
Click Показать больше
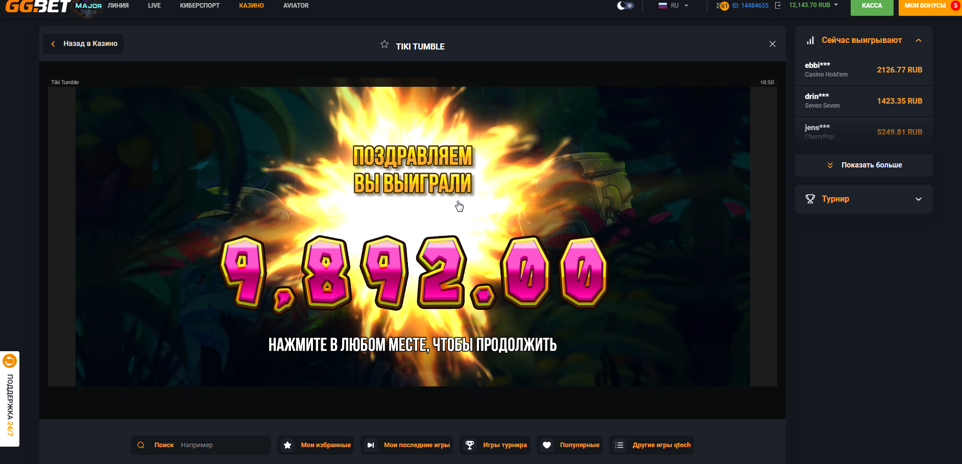(863, 165)
